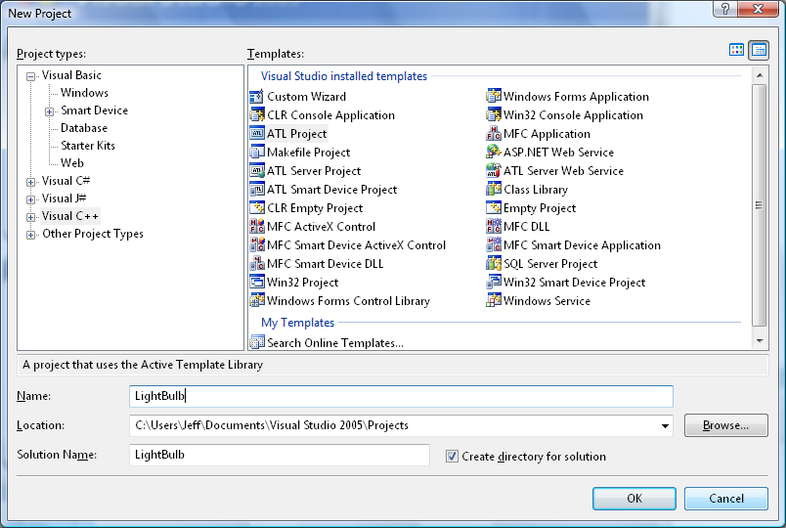
Task: Select the Visual Basic tree label
Action: click(71, 75)
